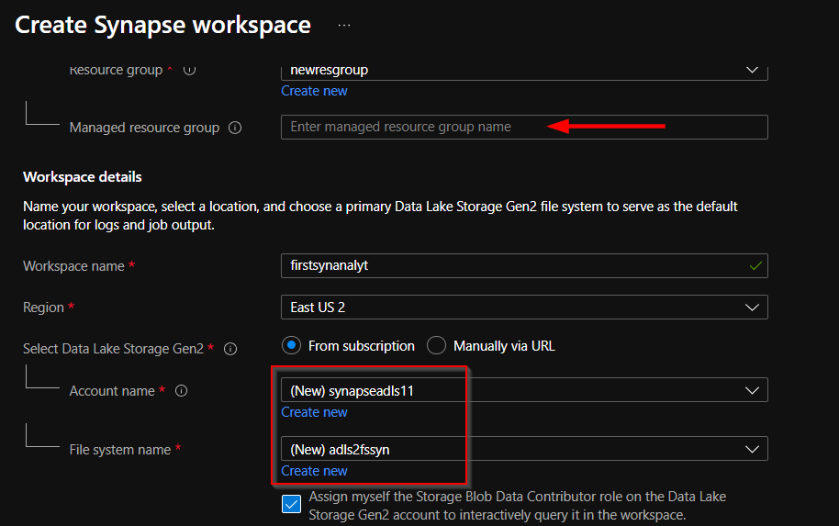
Task: Click Create new under Resource group
Action: pyautogui.click(x=314, y=91)
